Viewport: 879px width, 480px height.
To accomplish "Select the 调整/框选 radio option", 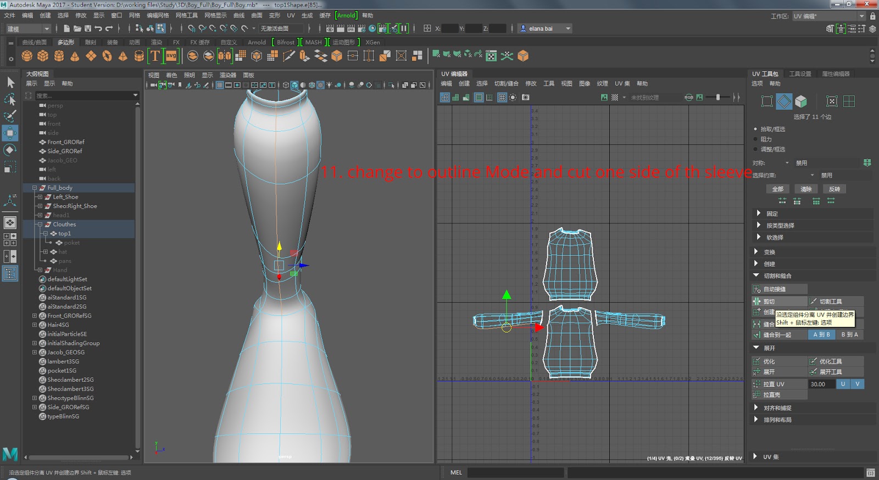I will 755,149.
